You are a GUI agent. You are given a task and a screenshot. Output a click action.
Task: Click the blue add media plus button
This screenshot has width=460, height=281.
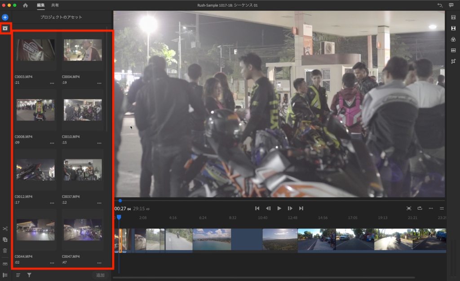pos(5,17)
